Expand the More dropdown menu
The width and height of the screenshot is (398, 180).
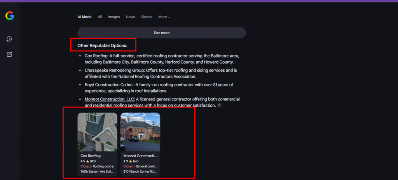click(x=164, y=17)
